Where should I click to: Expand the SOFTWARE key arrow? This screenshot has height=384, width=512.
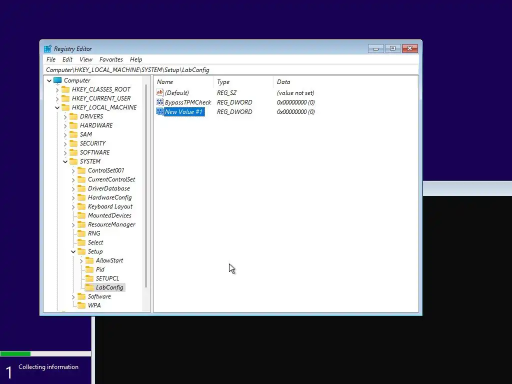[65, 152]
